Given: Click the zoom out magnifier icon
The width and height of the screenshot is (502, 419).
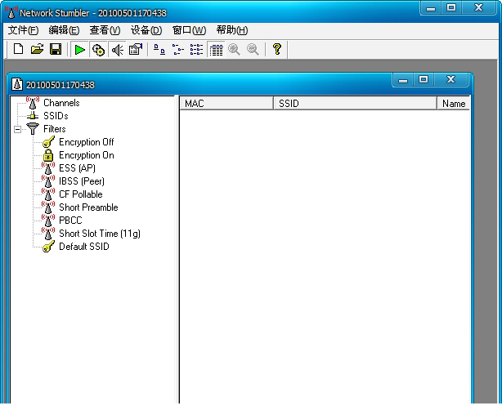Looking at the screenshot, I should pos(253,50).
